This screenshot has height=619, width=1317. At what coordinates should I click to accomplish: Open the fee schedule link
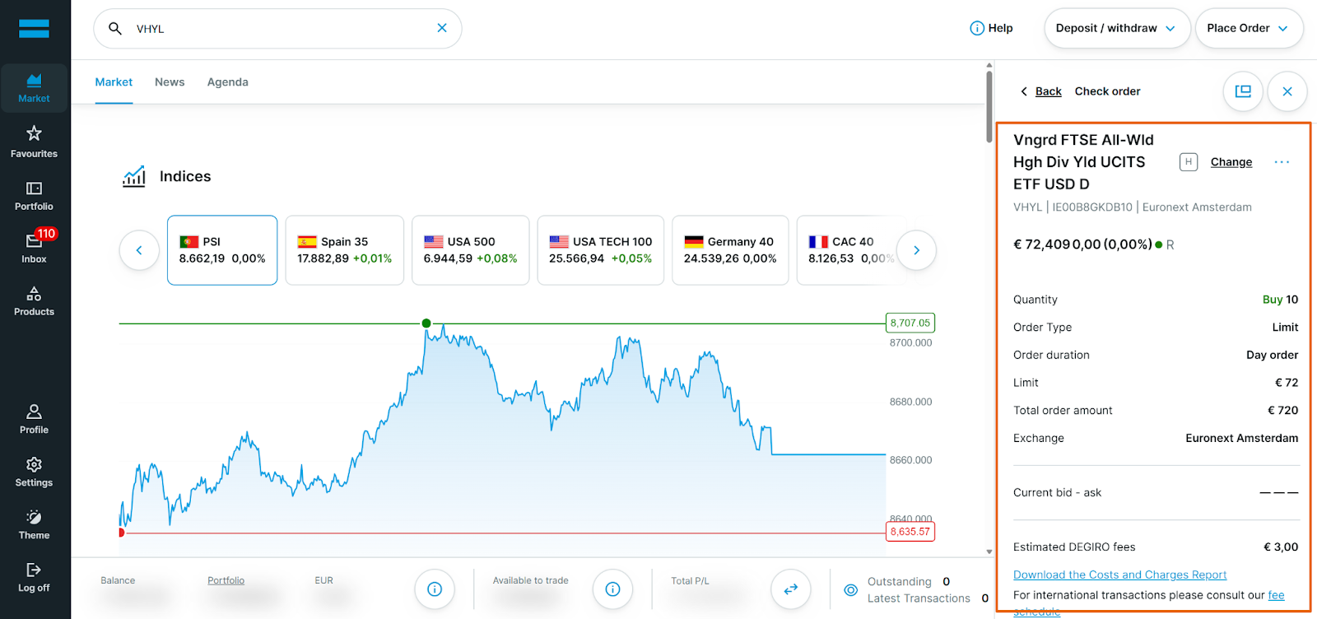click(x=1276, y=595)
